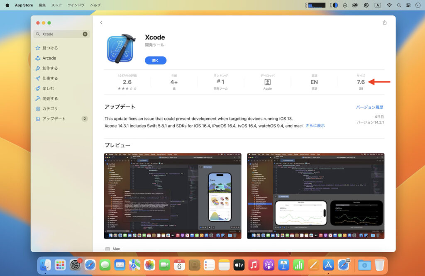This screenshot has width=425, height=276.
Task: Open アップデート in the sidebar
Action: 62,119
